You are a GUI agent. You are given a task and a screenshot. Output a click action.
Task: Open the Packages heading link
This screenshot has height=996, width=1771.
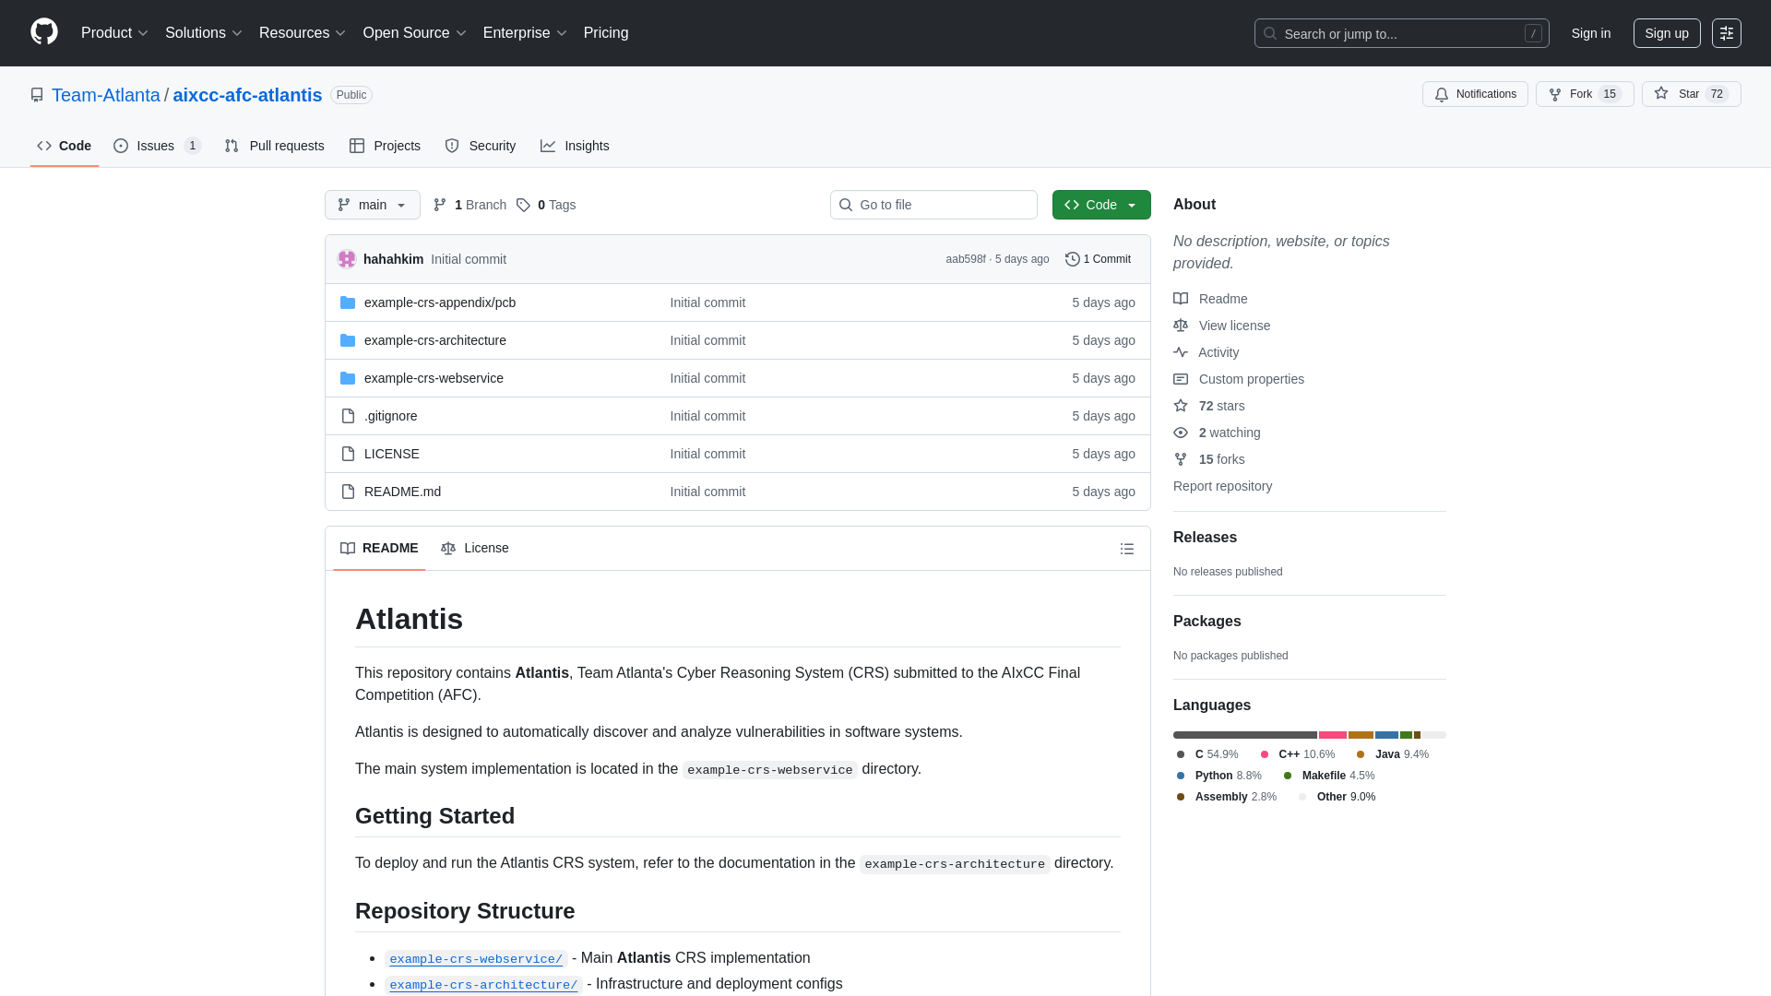(1206, 622)
